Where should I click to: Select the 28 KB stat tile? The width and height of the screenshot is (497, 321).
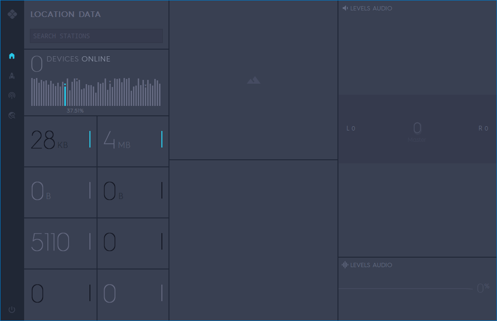click(x=60, y=141)
